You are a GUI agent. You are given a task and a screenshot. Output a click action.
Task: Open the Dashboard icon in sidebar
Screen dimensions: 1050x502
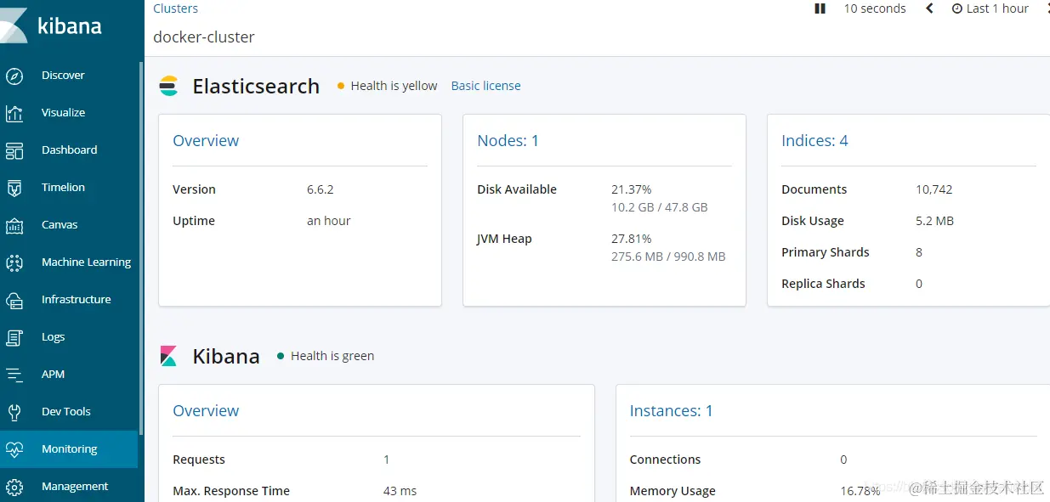[14, 150]
